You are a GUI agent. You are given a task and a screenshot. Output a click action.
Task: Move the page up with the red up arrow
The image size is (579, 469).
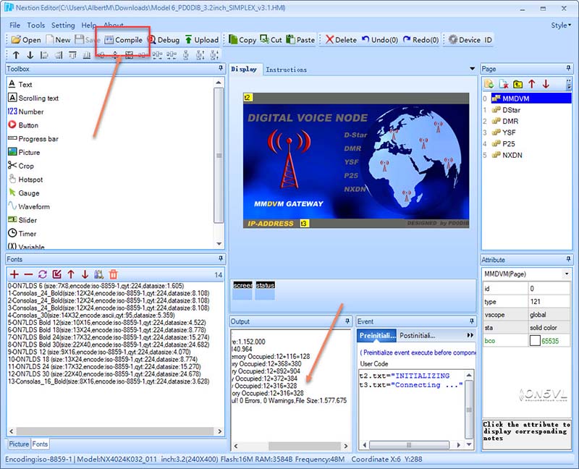[x=532, y=84]
